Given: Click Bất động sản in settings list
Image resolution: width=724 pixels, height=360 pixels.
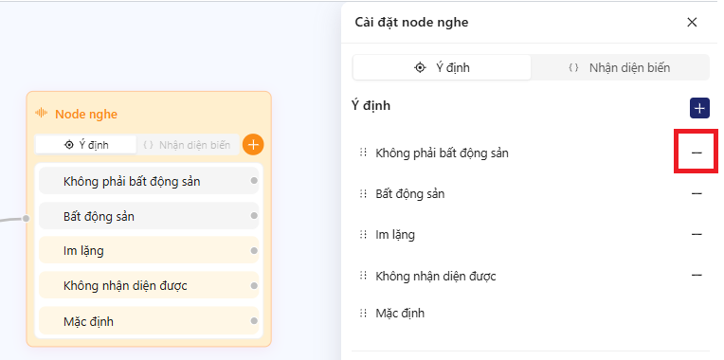Looking at the screenshot, I should tap(410, 194).
